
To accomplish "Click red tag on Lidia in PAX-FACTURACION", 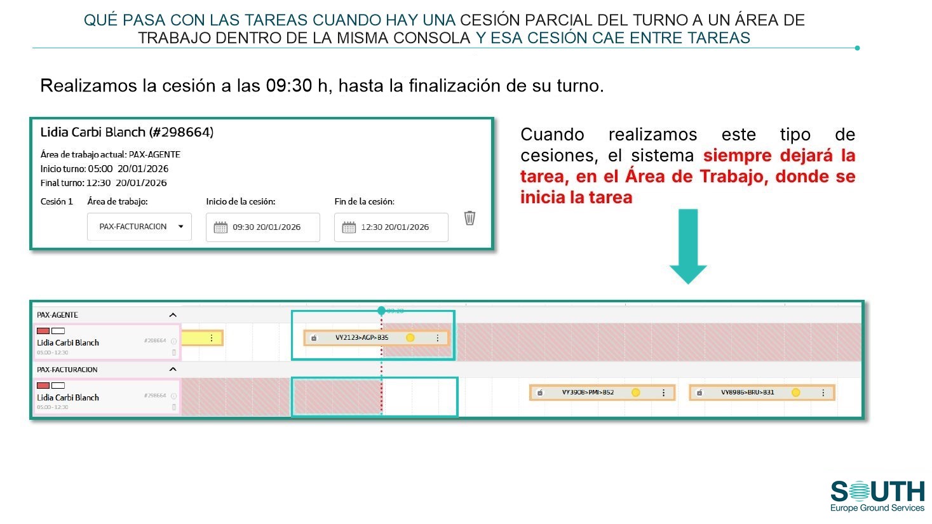I will pyautogui.click(x=43, y=386).
